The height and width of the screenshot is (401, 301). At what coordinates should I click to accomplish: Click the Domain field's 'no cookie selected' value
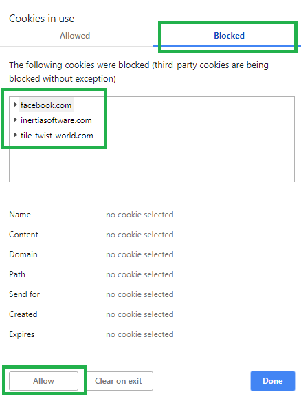tap(140, 254)
